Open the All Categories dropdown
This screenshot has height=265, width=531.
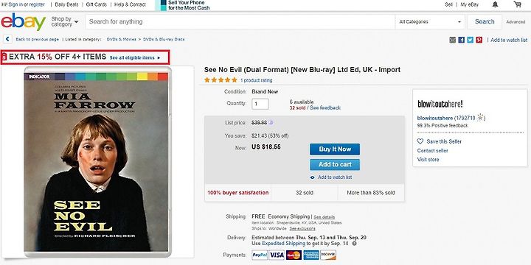(430, 21)
